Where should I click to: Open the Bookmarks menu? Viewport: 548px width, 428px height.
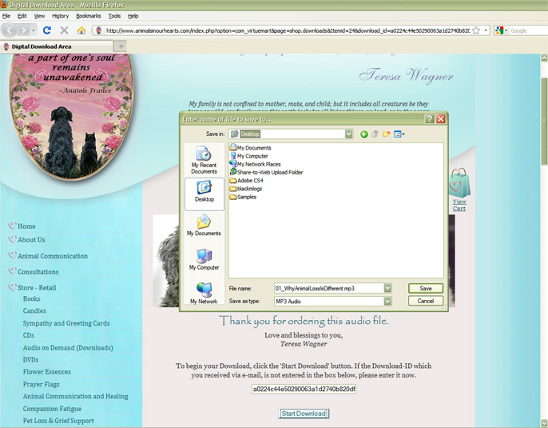[88, 16]
